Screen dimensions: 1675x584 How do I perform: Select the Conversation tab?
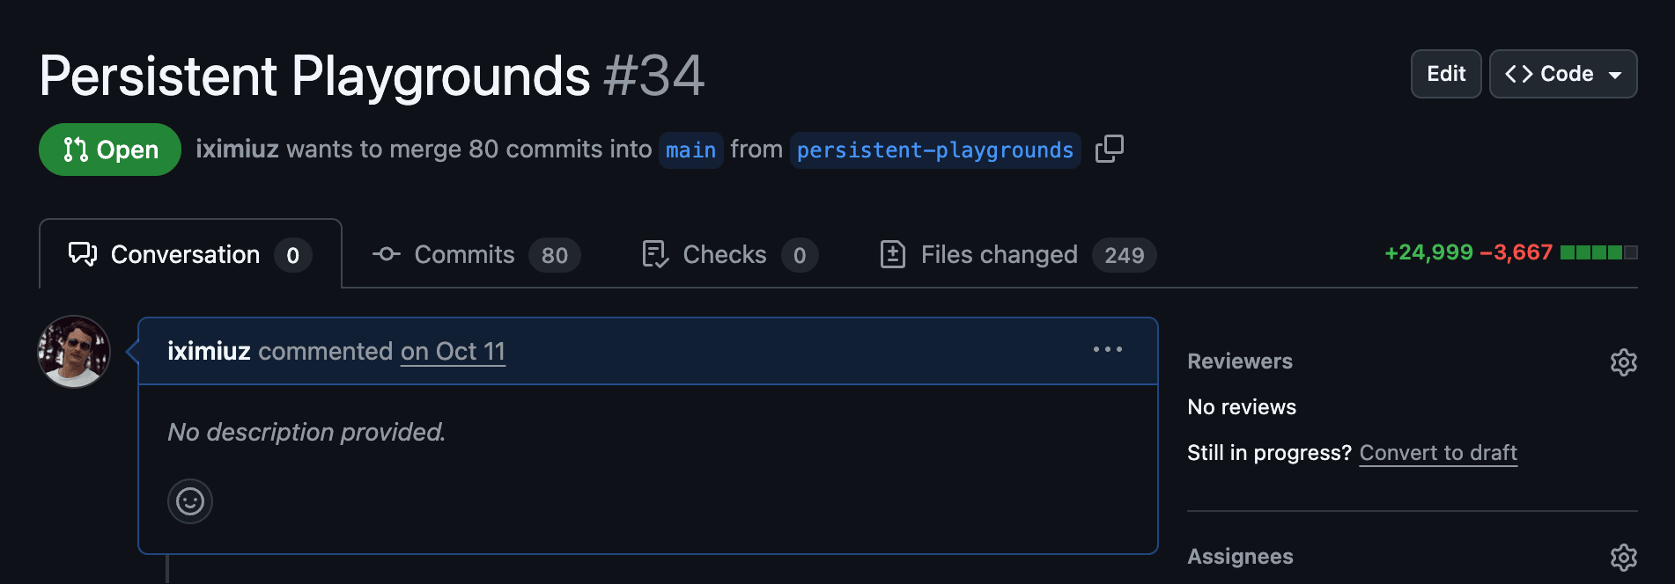click(x=189, y=255)
